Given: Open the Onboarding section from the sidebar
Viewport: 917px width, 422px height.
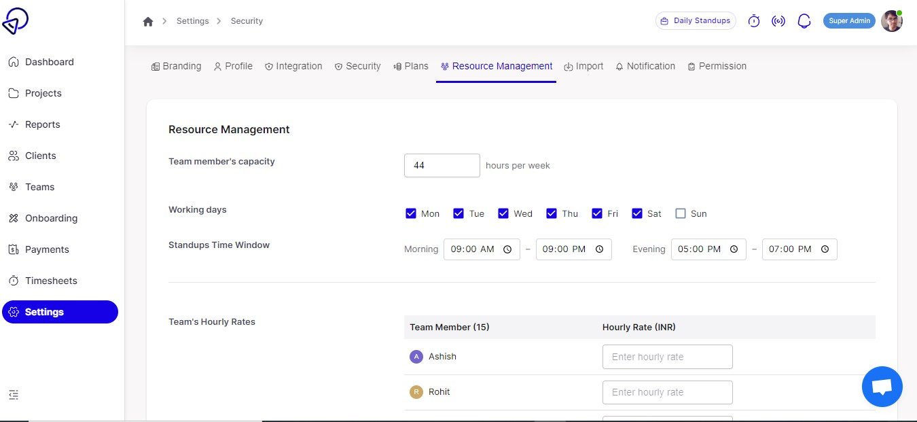Looking at the screenshot, I should pyautogui.click(x=51, y=217).
